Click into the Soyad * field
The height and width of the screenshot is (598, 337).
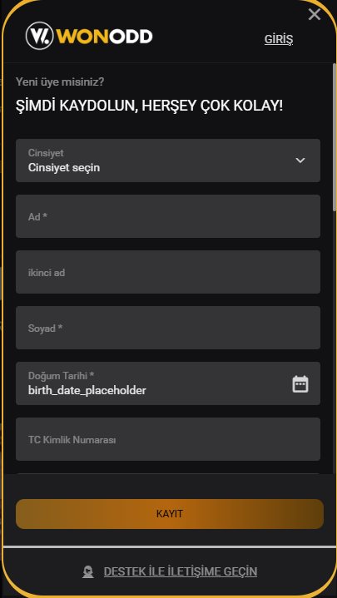[168, 328]
